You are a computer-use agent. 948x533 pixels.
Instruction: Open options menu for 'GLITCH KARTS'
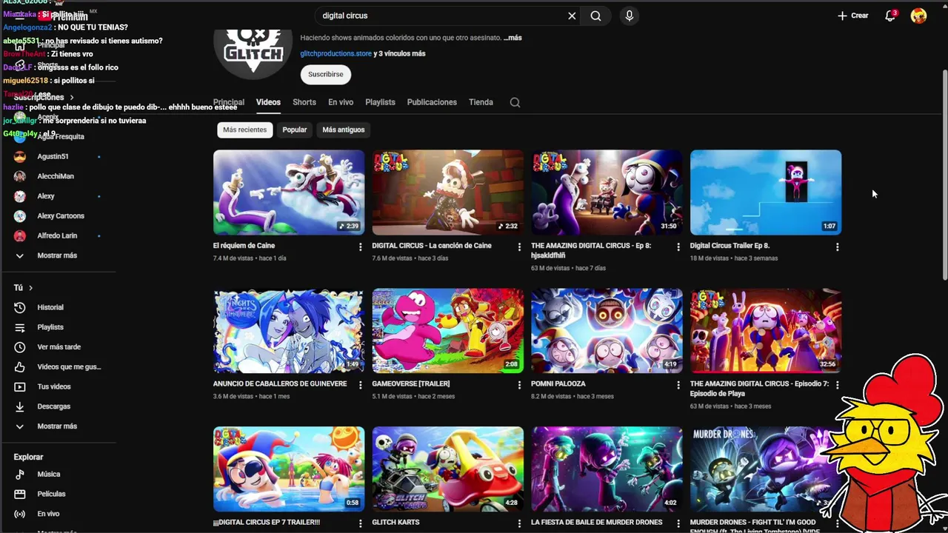click(519, 523)
